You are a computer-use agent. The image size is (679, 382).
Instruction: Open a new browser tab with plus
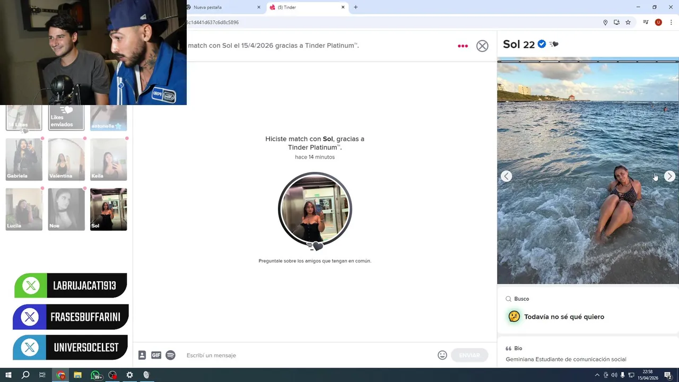[x=355, y=7]
